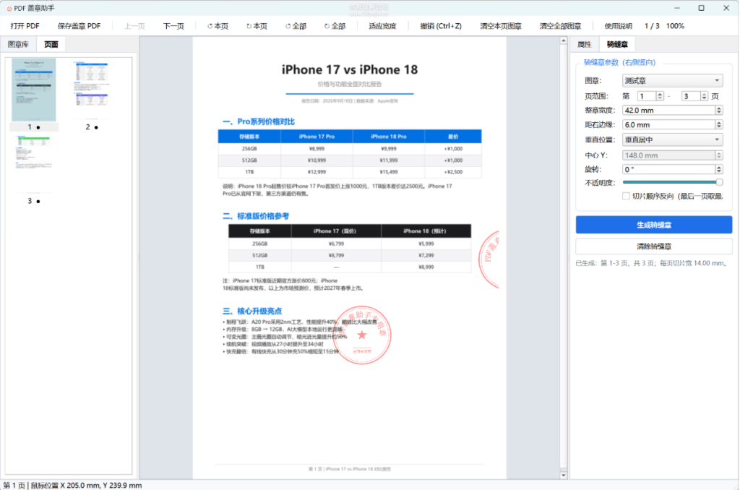Click 打开 PDF to open a file
The height and width of the screenshot is (490, 740).
point(25,26)
